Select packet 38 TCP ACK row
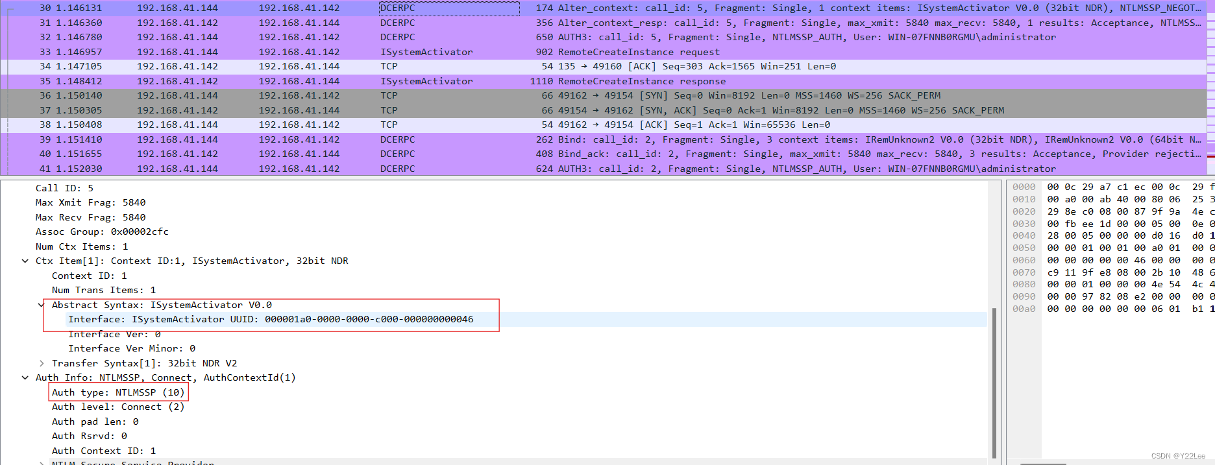This screenshot has width=1215, height=465. click(604, 125)
